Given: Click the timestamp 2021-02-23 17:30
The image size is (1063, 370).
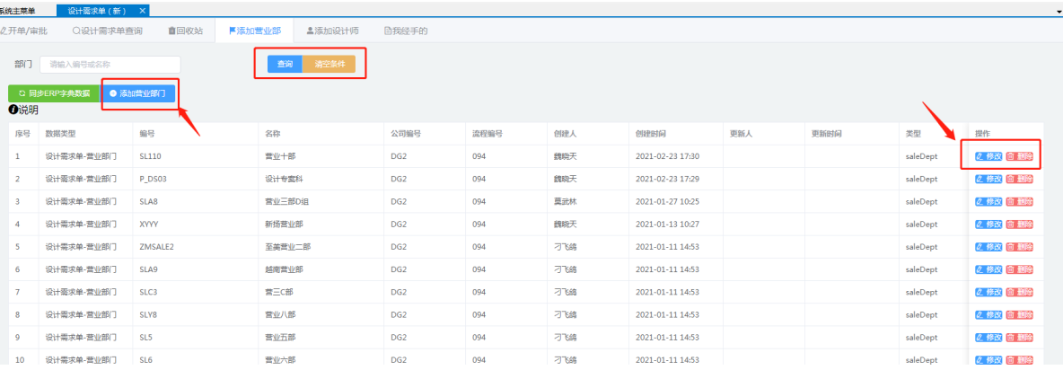Looking at the screenshot, I should pyautogui.click(x=667, y=156).
